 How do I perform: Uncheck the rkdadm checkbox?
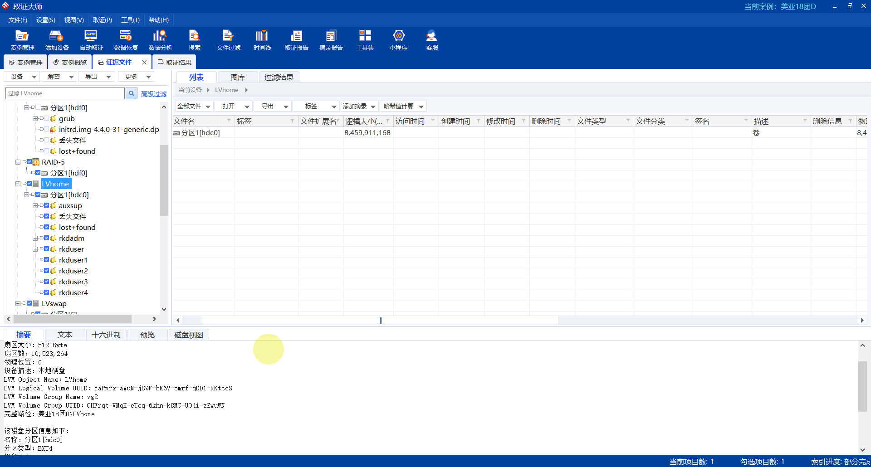pyautogui.click(x=47, y=238)
